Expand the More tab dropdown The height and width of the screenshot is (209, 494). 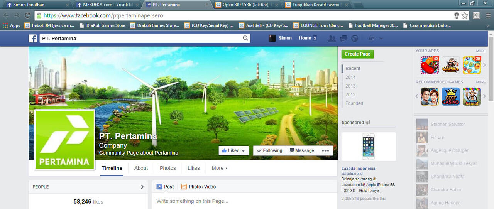click(x=219, y=168)
